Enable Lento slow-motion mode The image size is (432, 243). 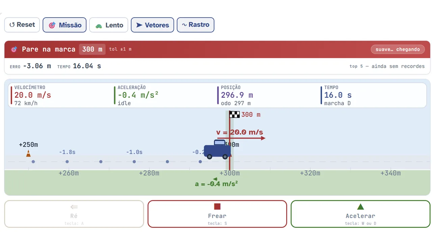point(109,25)
